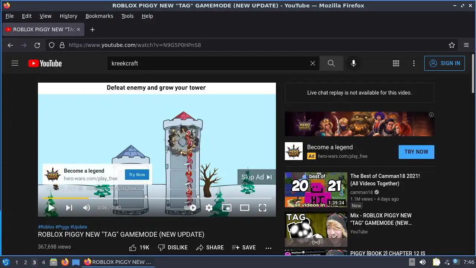The width and height of the screenshot is (476, 268).
Task: Click the #Update hashtag link
Action: (79, 227)
